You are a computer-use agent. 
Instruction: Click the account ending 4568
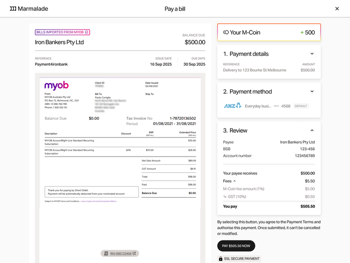286,106
